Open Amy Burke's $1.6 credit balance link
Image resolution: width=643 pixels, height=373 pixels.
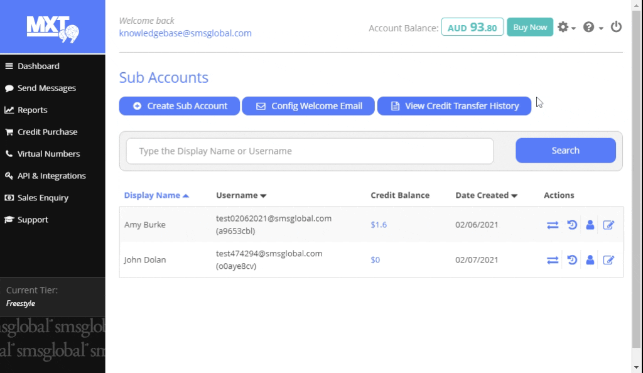[x=379, y=225]
